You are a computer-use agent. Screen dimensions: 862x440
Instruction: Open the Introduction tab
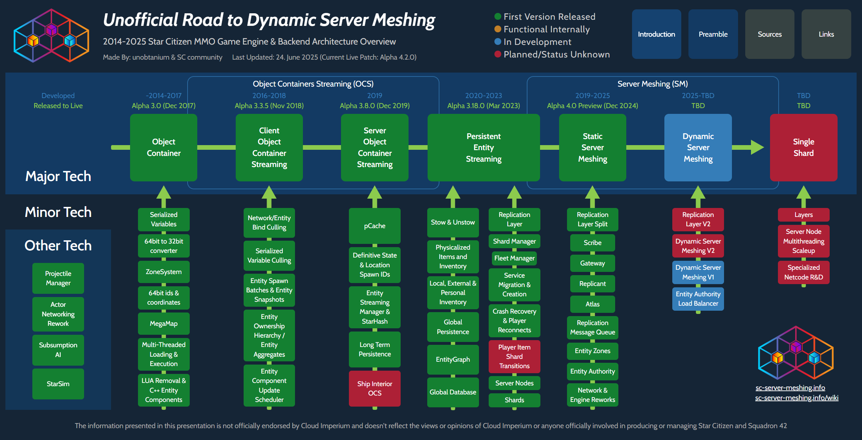click(656, 34)
